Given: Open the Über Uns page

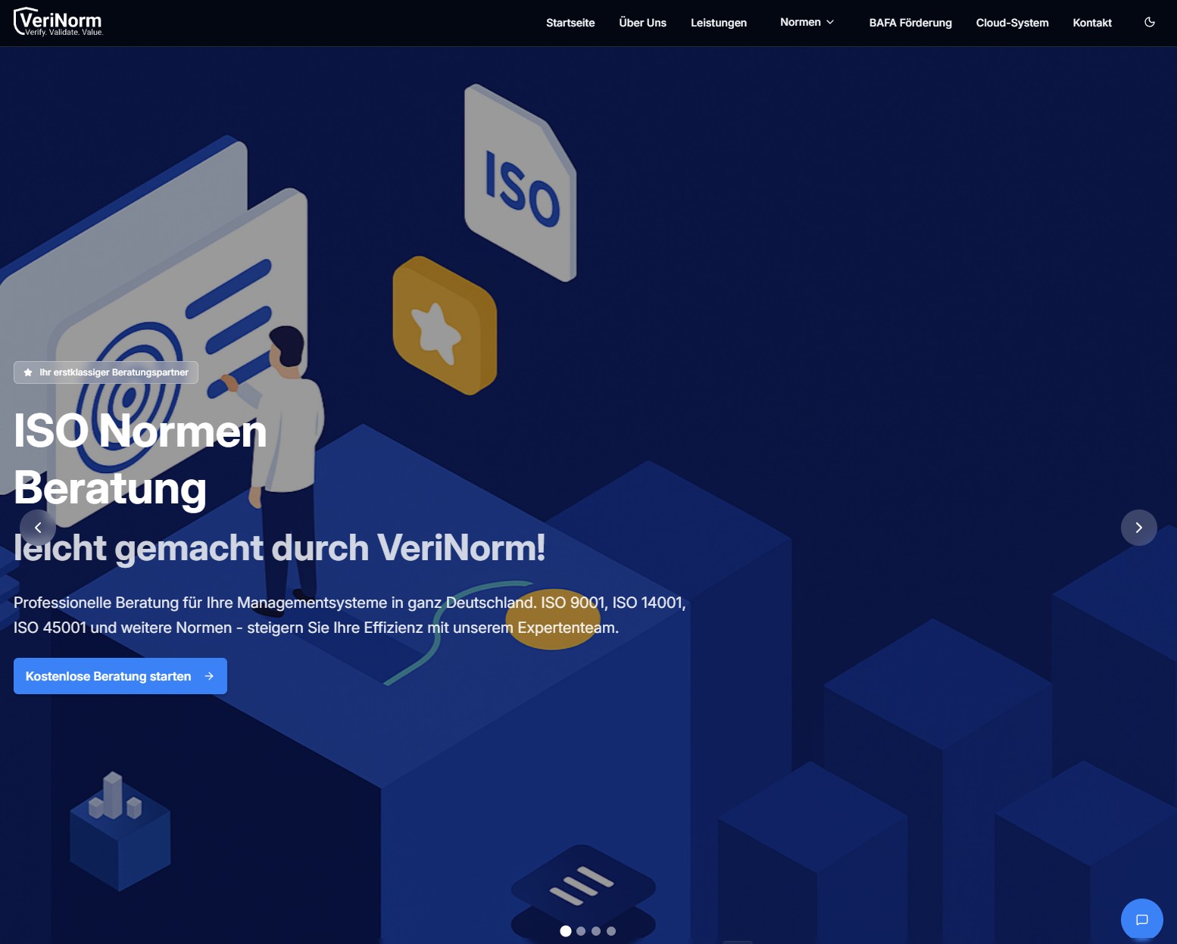Looking at the screenshot, I should pyautogui.click(x=642, y=23).
